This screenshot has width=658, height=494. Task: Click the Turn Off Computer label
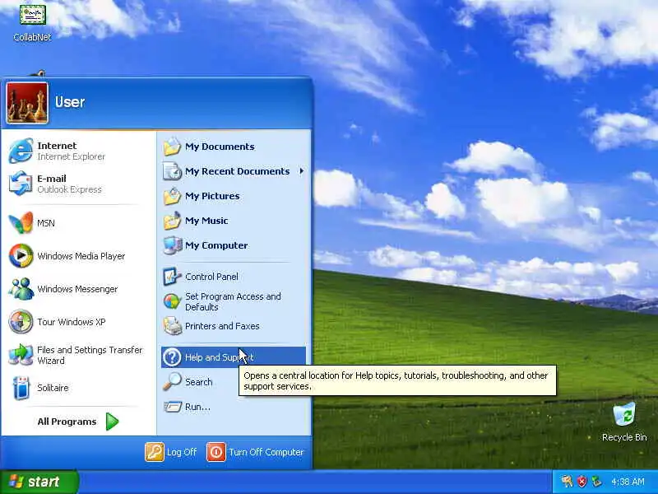click(x=266, y=452)
